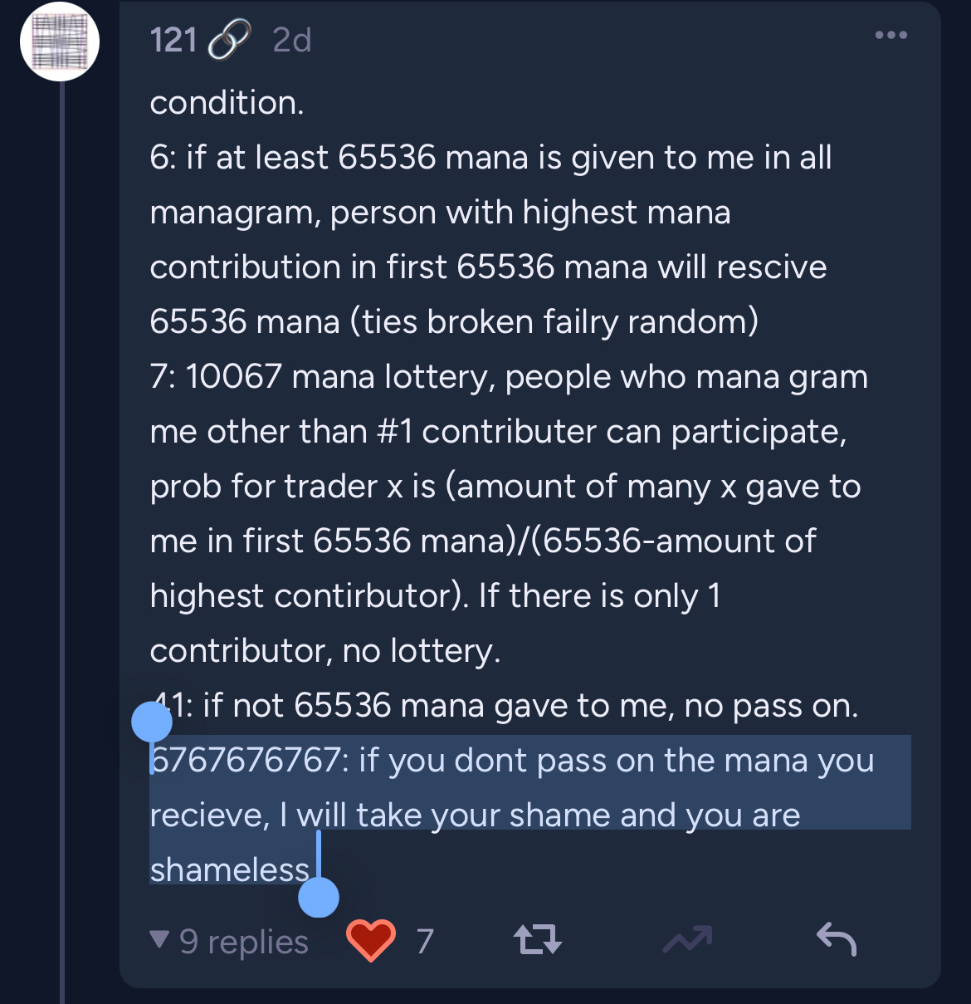Screen dimensions: 971x1004
Task: Tap the word "managram," in the comment
Action: (x=236, y=213)
